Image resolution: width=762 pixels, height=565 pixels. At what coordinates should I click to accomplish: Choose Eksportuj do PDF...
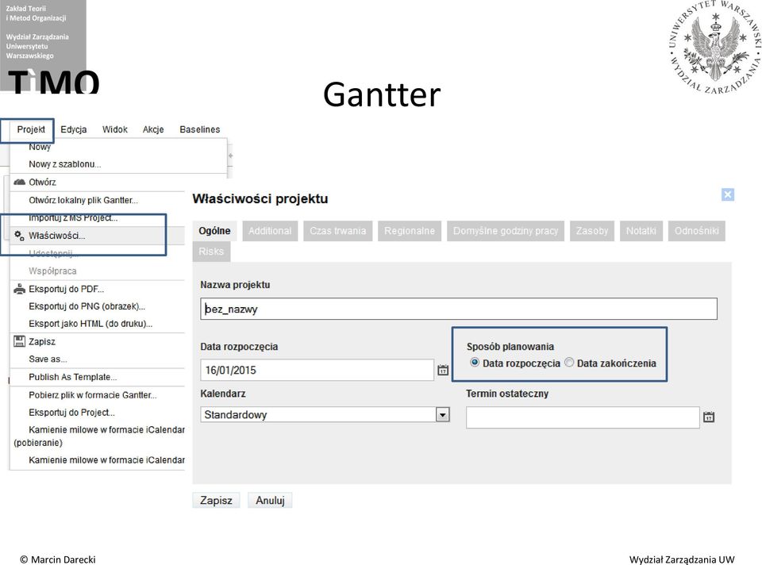pos(66,289)
